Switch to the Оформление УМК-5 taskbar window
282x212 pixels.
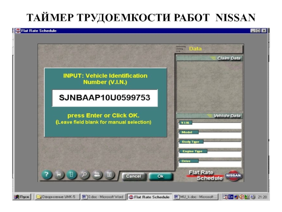(57, 197)
